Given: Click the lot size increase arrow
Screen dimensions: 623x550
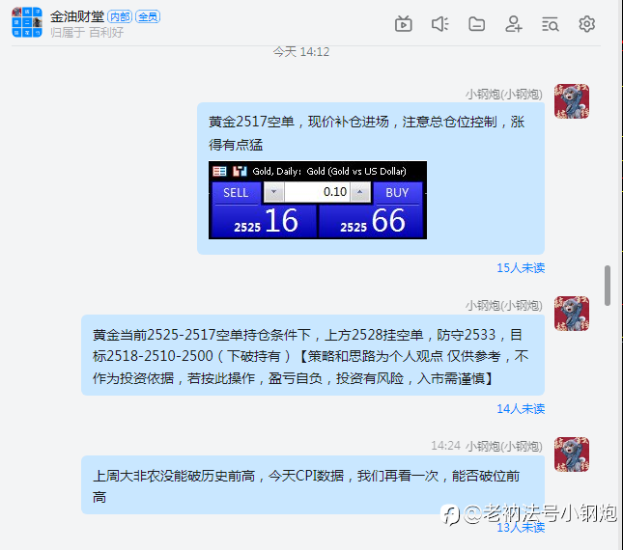Looking at the screenshot, I should pyautogui.click(x=360, y=192).
